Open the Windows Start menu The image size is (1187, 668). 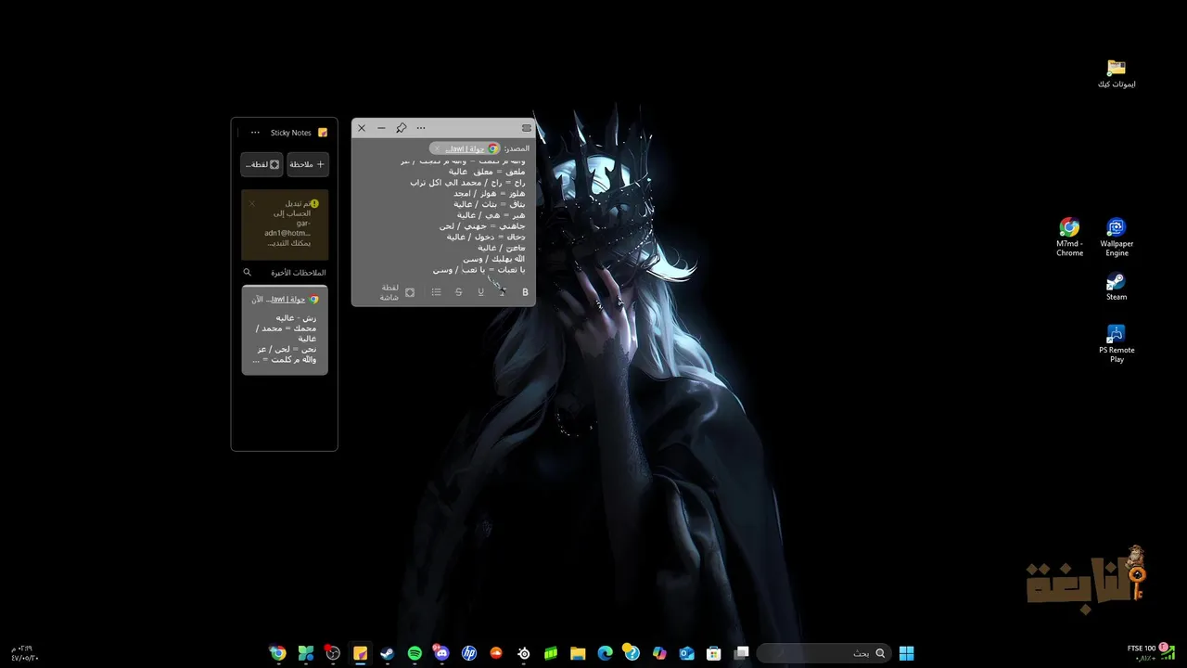click(x=906, y=653)
